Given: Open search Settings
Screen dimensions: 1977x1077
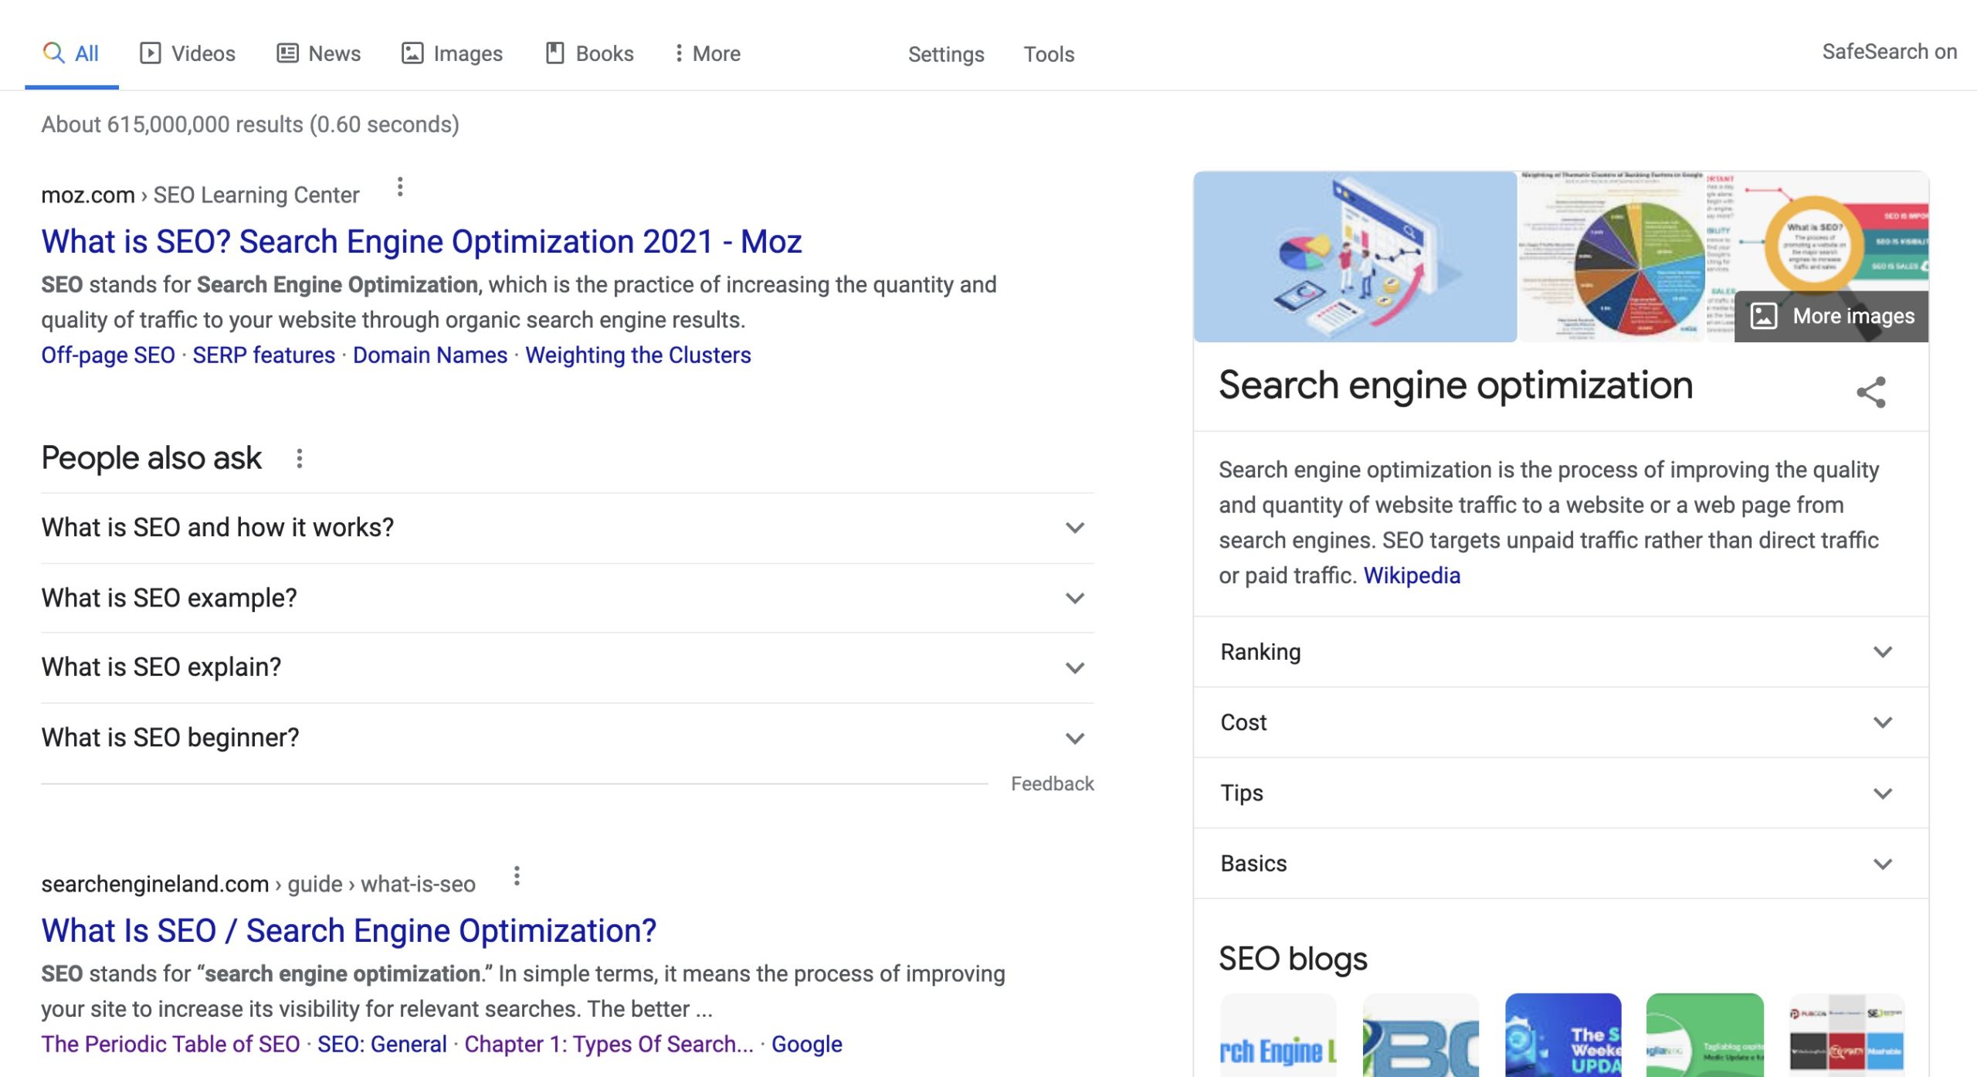Looking at the screenshot, I should pos(946,54).
